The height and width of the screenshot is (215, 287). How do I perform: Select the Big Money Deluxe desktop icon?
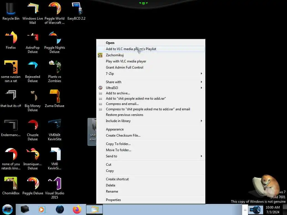(x=33, y=100)
